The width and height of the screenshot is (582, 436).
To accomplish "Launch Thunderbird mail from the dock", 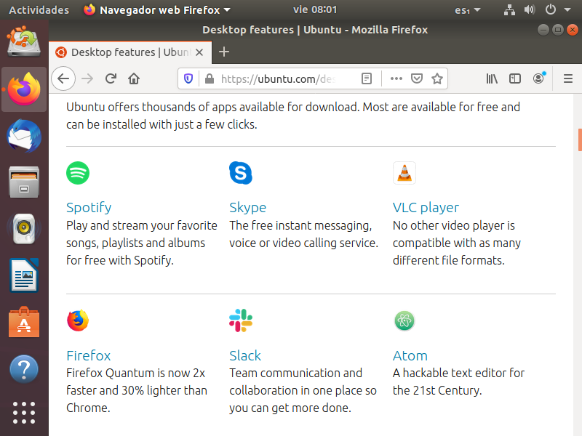I will coord(24,136).
